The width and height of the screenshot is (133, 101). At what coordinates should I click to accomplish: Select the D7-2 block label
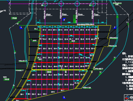click(34, 85)
